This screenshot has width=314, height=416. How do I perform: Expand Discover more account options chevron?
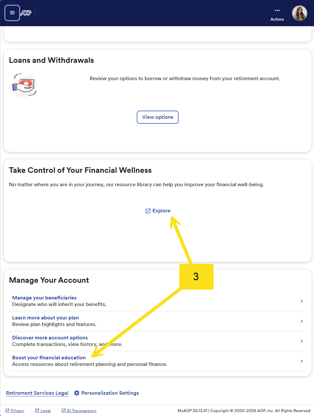pos(302,341)
